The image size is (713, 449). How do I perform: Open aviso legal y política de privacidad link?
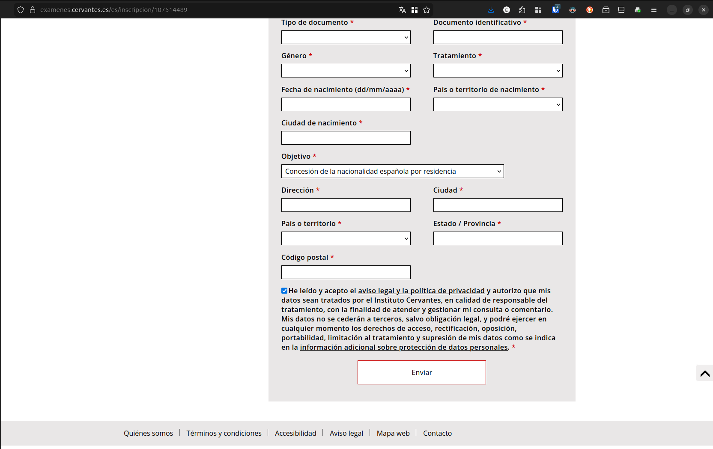421,291
